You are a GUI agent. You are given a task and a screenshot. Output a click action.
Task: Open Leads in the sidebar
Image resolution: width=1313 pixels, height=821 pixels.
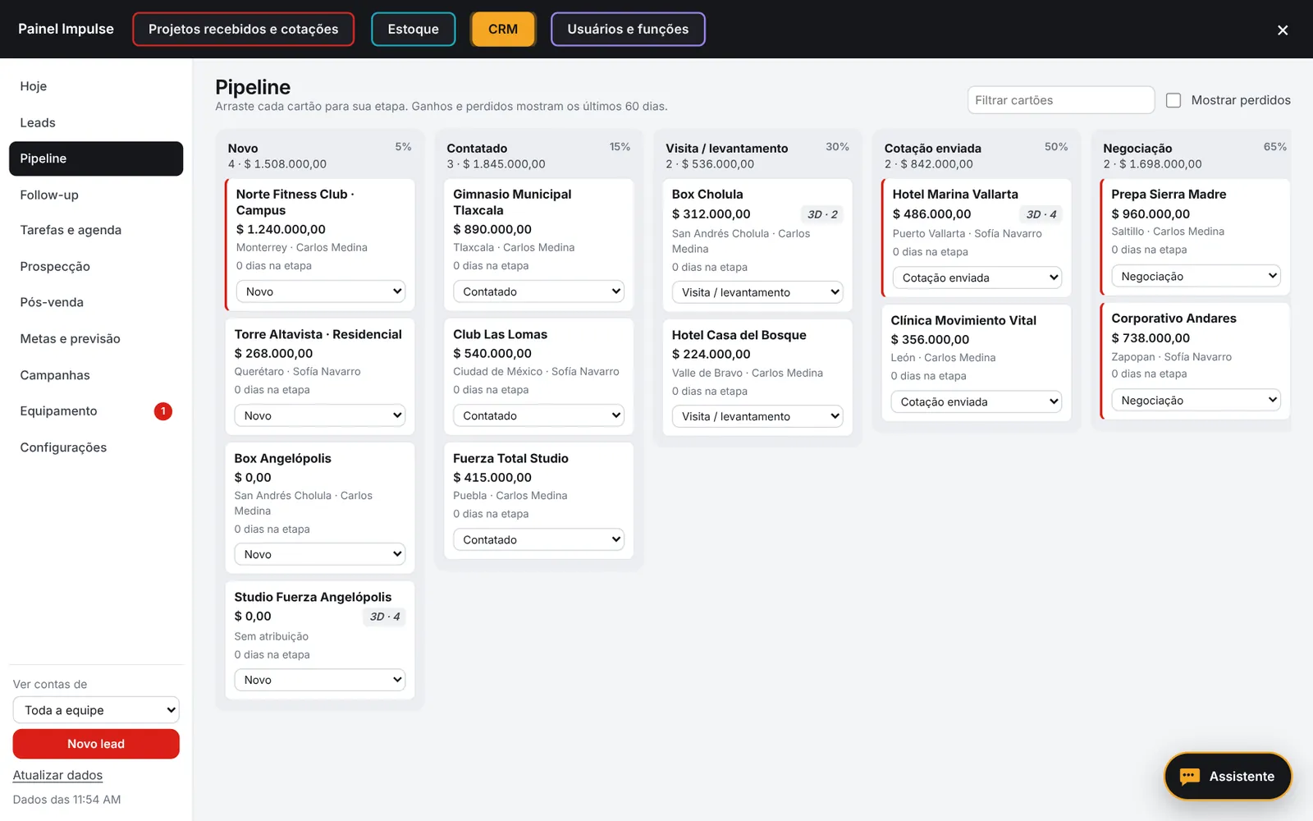click(96, 122)
